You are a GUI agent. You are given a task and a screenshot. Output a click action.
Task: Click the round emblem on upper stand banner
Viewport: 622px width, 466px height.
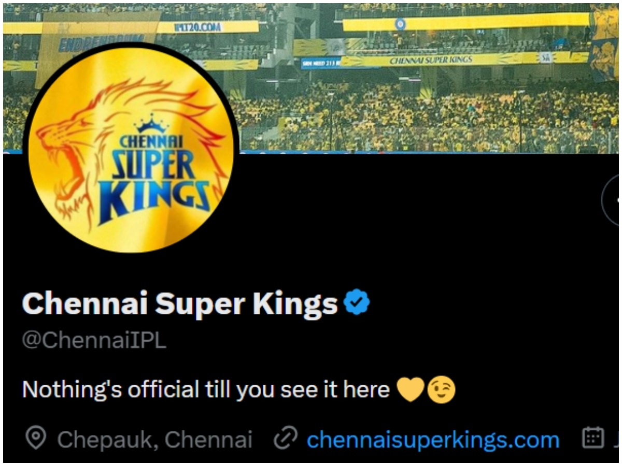click(400, 24)
